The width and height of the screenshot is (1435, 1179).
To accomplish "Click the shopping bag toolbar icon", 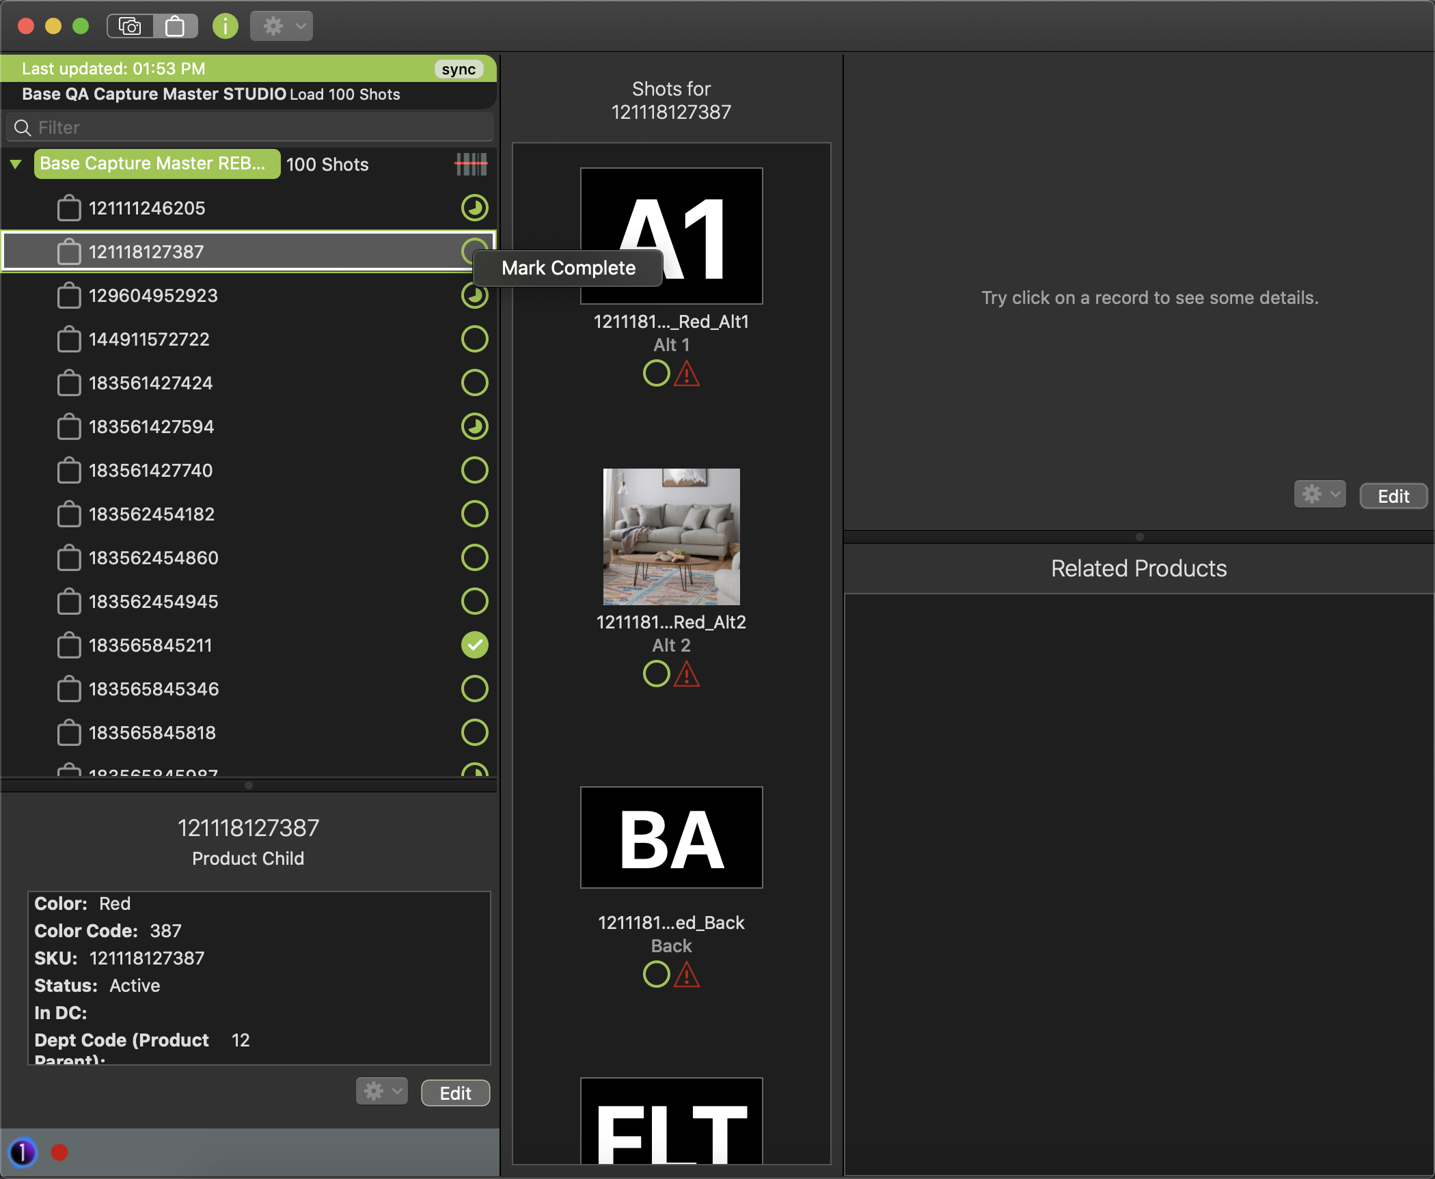I will (175, 26).
